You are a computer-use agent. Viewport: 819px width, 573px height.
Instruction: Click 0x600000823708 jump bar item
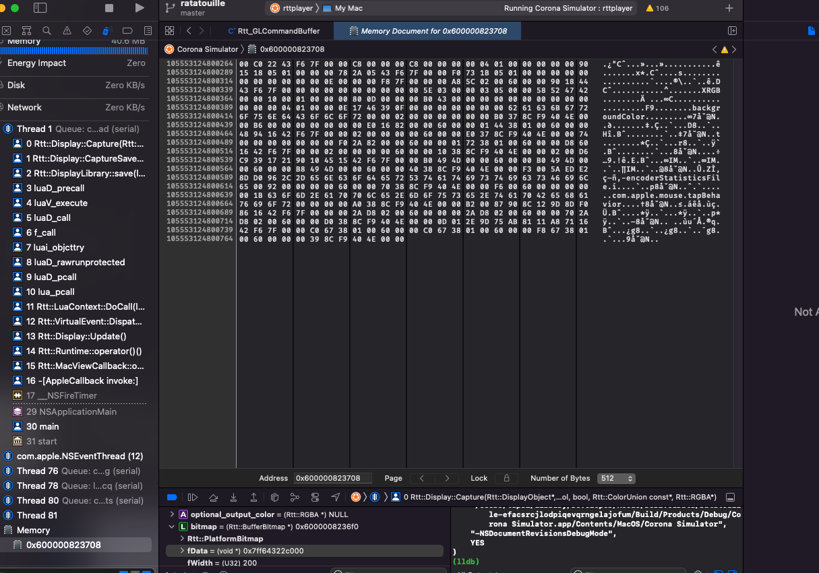pos(286,49)
